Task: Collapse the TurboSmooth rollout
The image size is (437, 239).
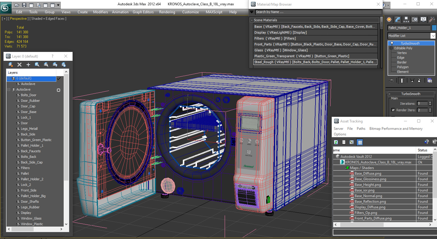Action: point(390,94)
